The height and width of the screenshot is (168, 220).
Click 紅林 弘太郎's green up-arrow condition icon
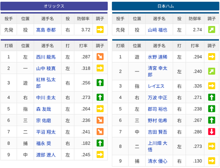(x=100, y=83)
